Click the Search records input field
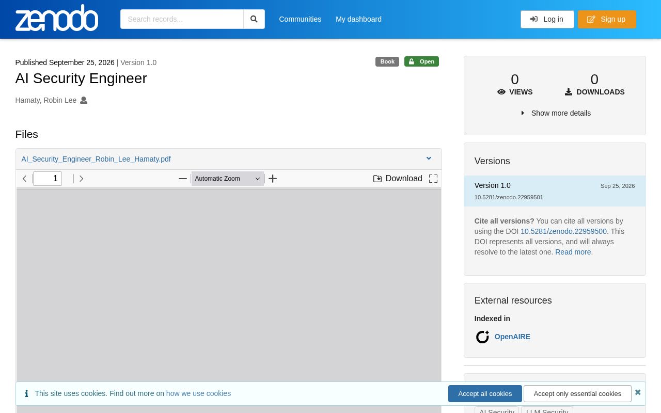The height and width of the screenshot is (413, 661). pyautogui.click(x=182, y=19)
